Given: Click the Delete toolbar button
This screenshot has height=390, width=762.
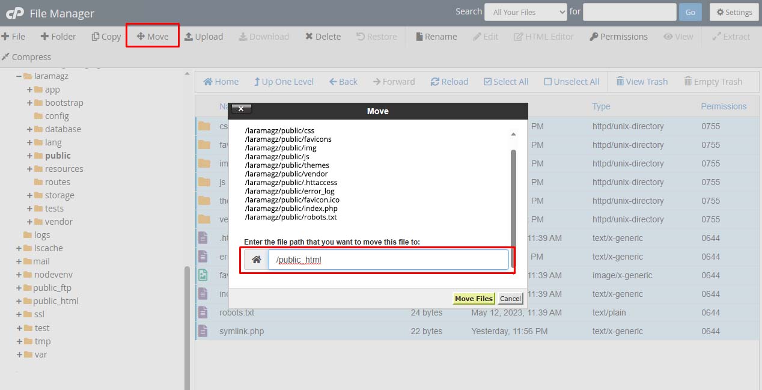Looking at the screenshot, I should tap(323, 37).
